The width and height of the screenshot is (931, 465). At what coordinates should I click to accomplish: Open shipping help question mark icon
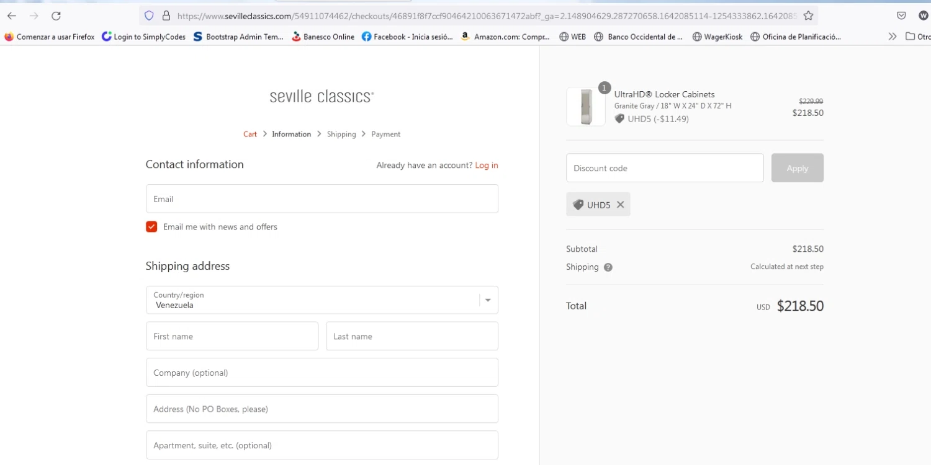[x=608, y=267]
